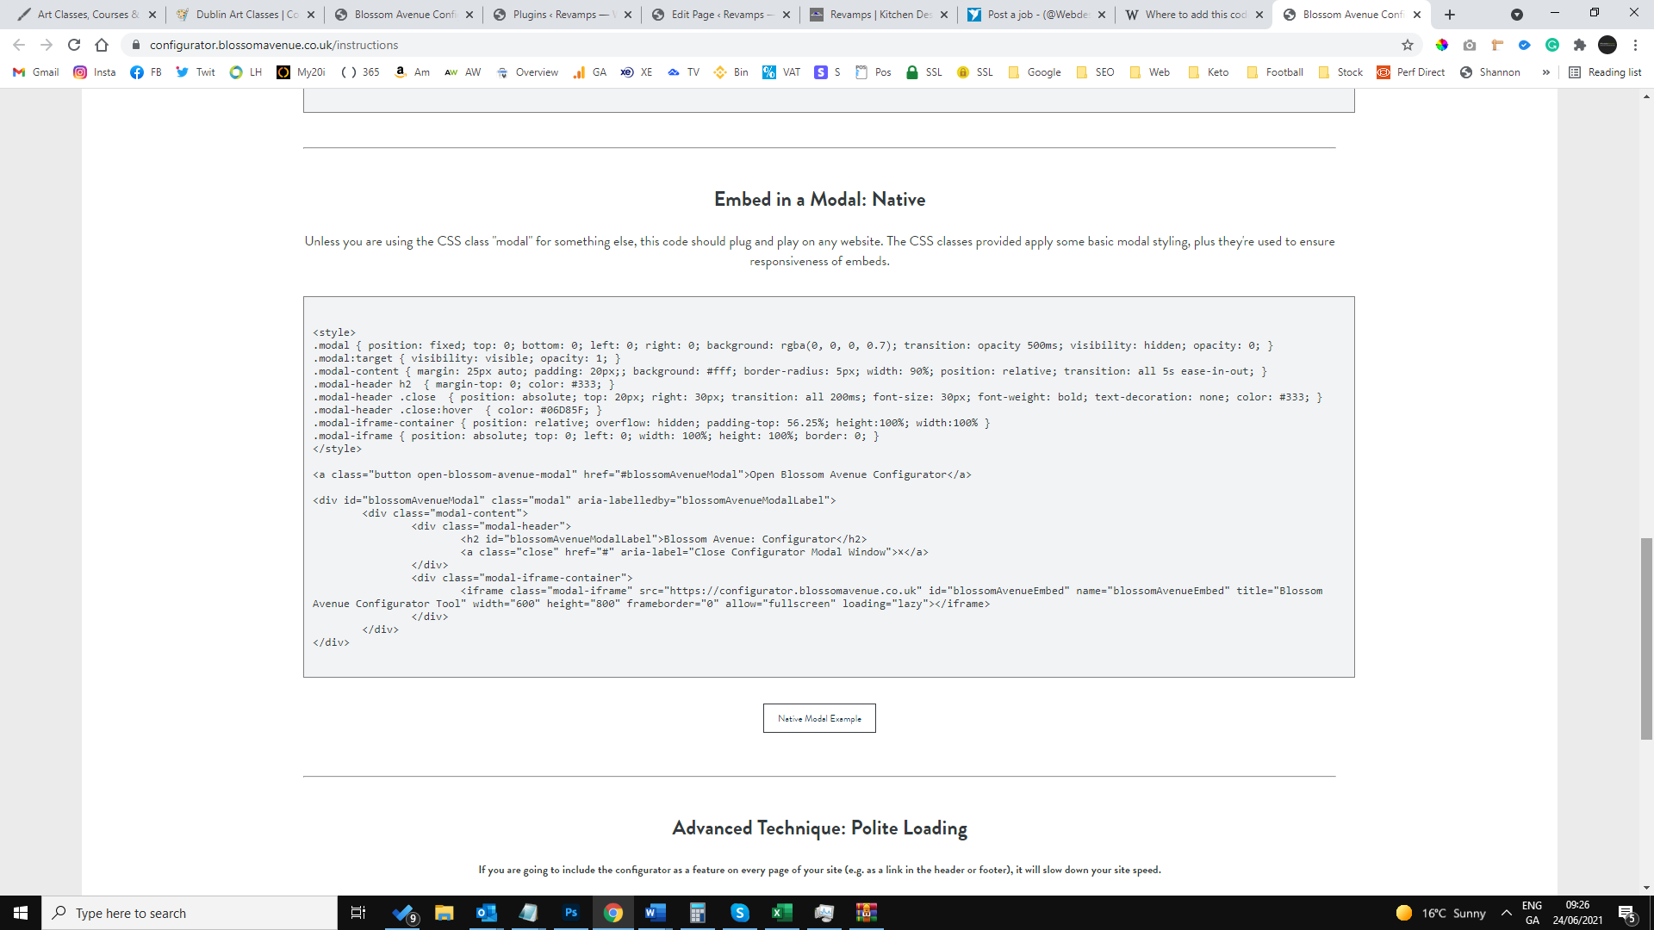Open Outlook from the taskbar
The image size is (1654, 930).
pyautogui.click(x=486, y=913)
